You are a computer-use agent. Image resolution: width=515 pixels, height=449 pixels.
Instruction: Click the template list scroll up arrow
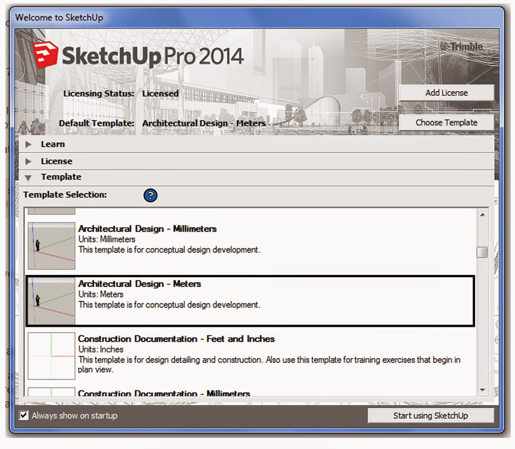coord(482,215)
